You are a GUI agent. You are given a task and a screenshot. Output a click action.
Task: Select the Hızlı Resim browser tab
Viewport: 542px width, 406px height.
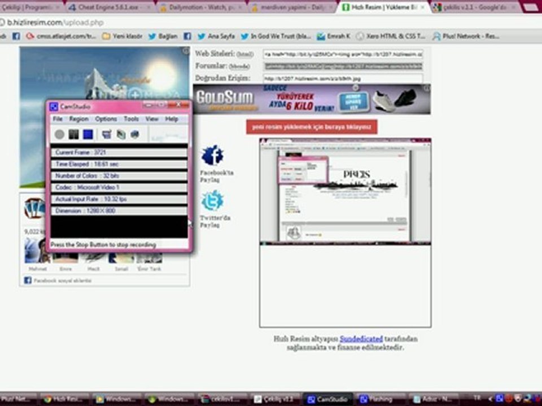pos(383,7)
